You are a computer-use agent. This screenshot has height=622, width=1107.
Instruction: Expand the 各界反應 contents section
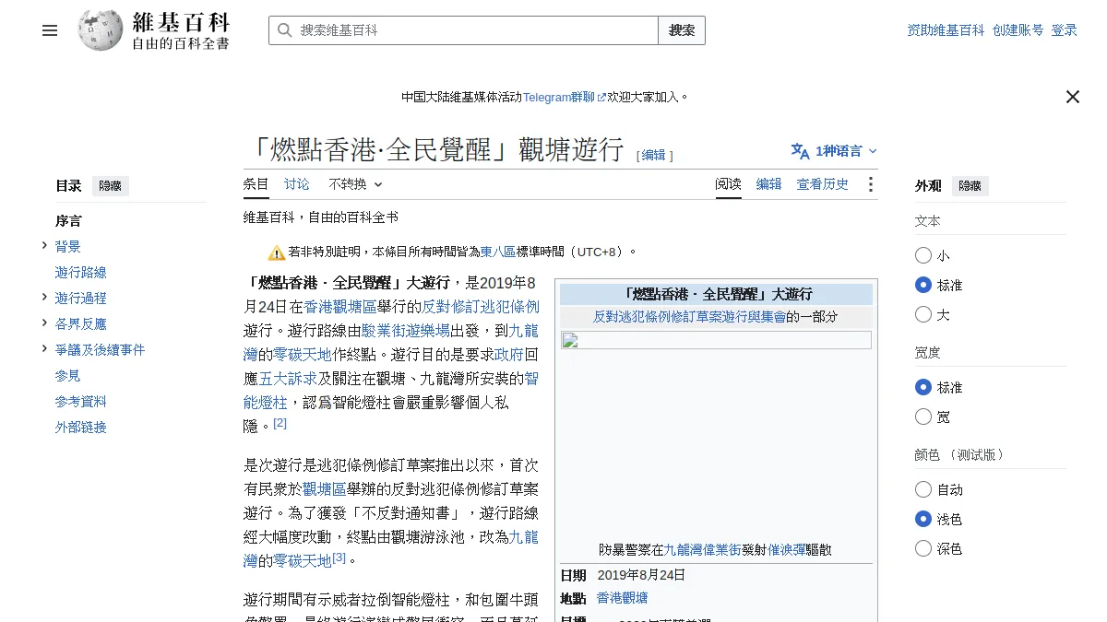[x=44, y=323]
